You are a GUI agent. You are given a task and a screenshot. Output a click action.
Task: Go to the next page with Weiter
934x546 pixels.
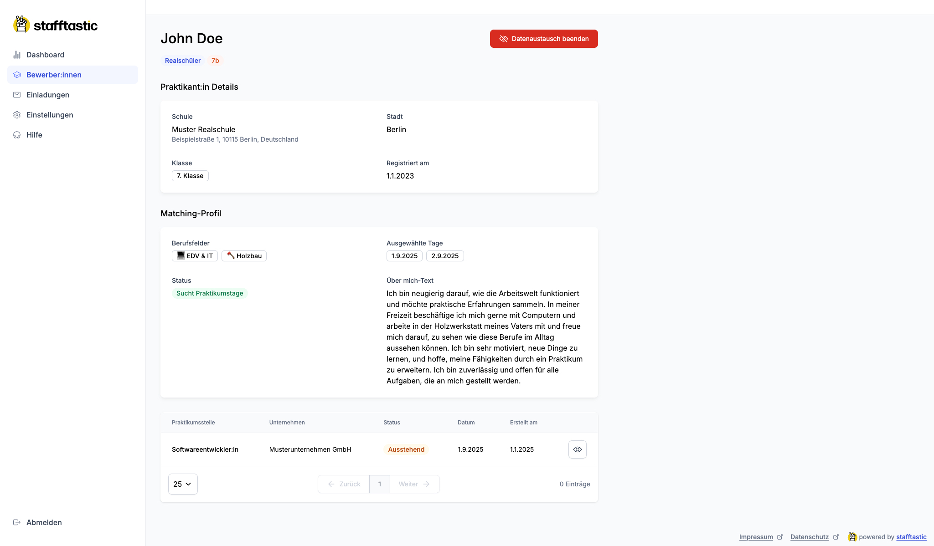coord(414,484)
